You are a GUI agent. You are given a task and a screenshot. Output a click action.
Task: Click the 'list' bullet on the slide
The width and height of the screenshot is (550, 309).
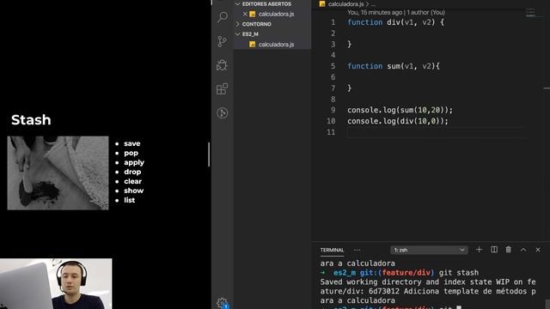click(129, 200)
